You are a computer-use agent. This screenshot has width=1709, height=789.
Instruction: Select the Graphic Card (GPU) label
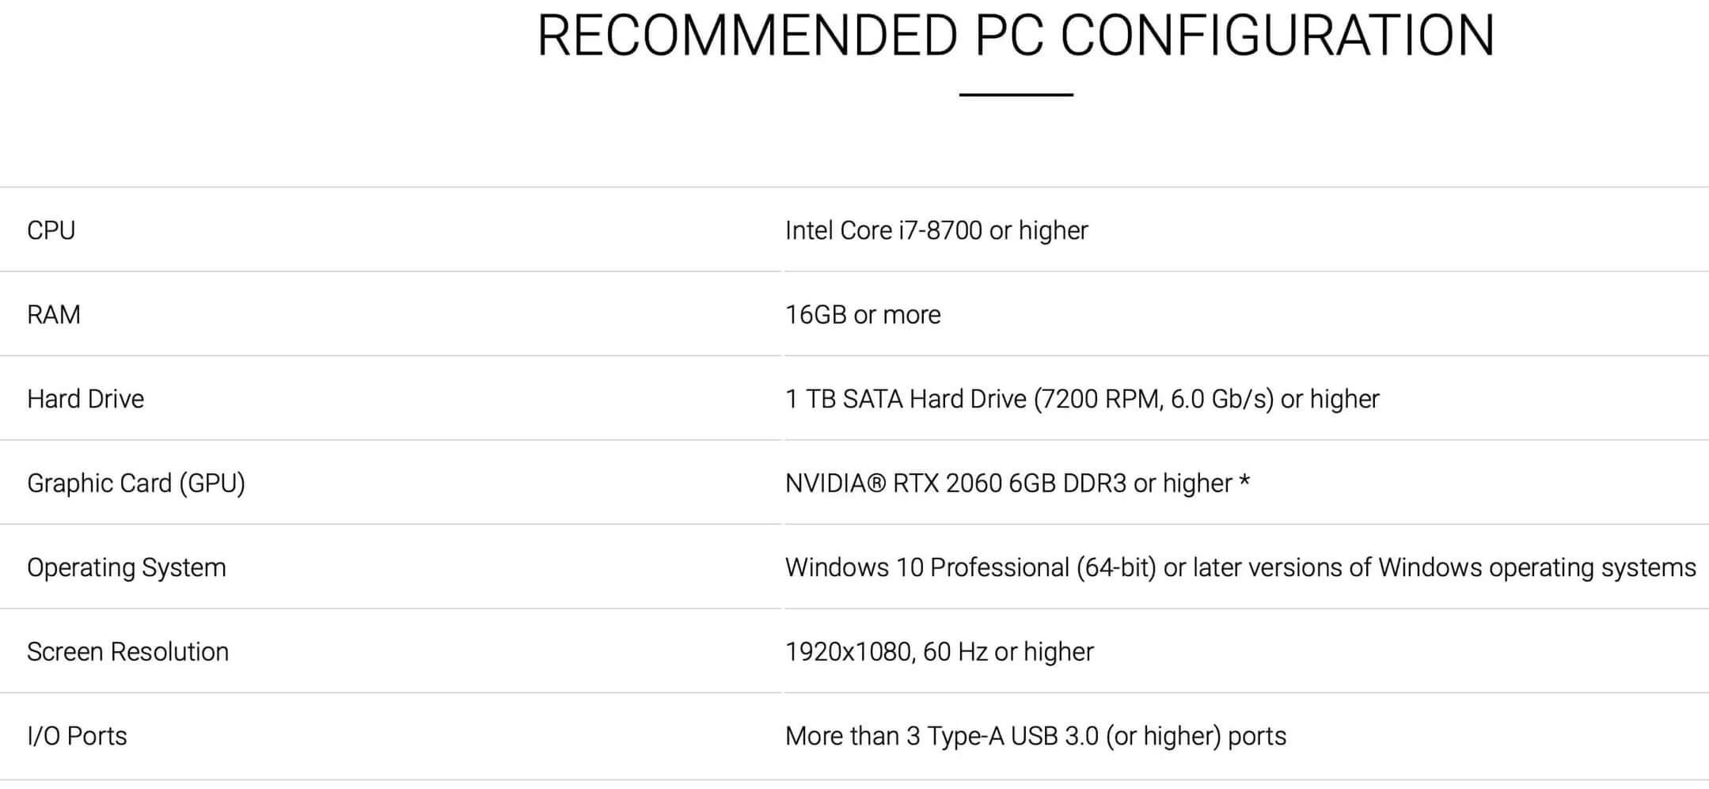(136, 483)
